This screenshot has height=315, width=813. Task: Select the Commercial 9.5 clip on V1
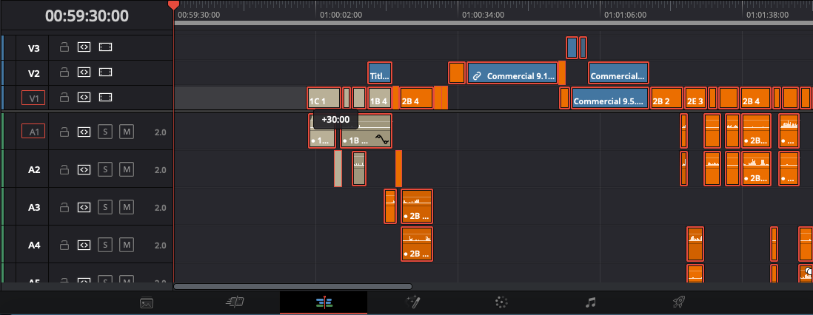tap(610, 98)
